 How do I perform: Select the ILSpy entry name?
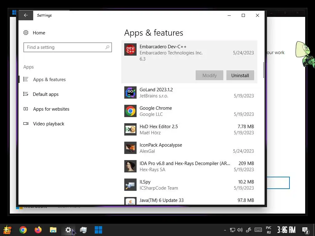click(x=145, y=182)
